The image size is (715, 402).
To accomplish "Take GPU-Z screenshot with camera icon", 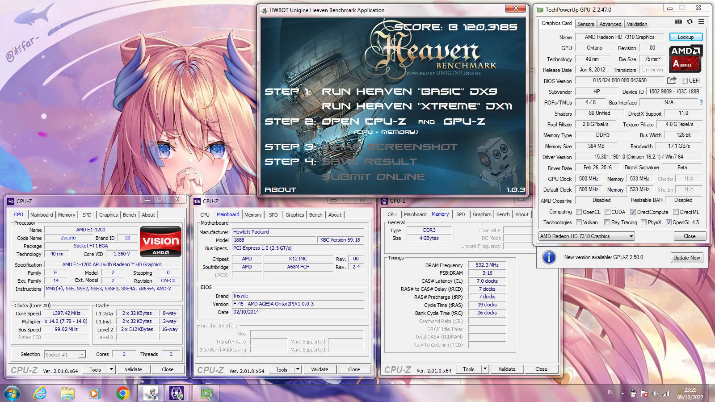I will click(678, 21).
